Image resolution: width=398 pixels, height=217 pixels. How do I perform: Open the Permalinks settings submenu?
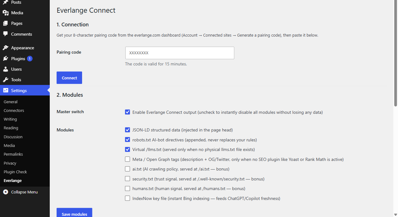tap(13, 154)
